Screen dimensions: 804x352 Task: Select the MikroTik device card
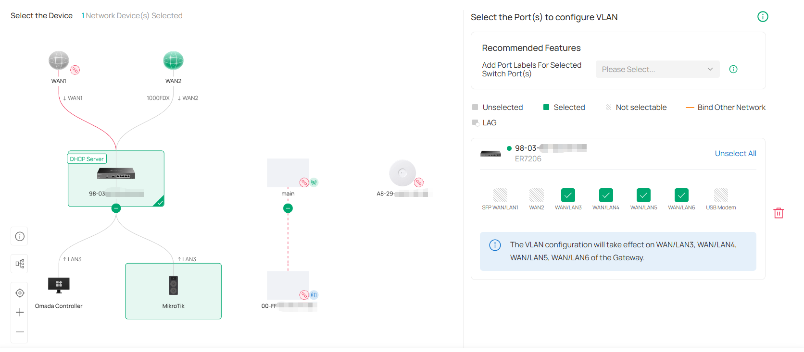click(173, 291)
